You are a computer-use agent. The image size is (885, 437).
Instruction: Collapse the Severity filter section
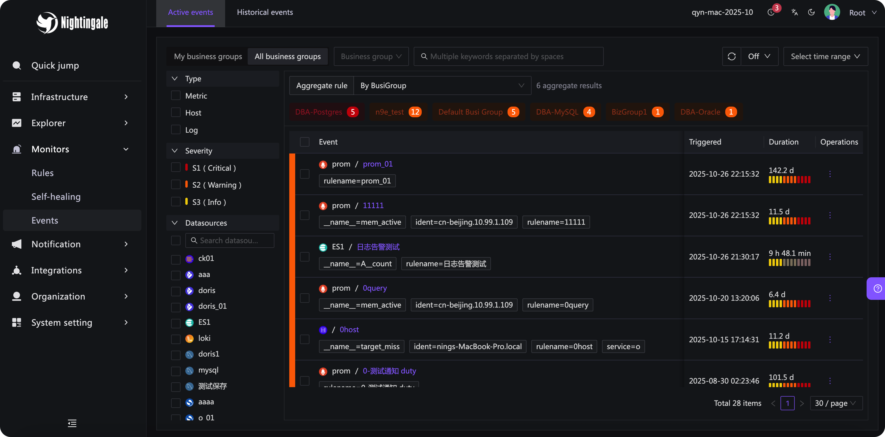click(x=175, y=151)
